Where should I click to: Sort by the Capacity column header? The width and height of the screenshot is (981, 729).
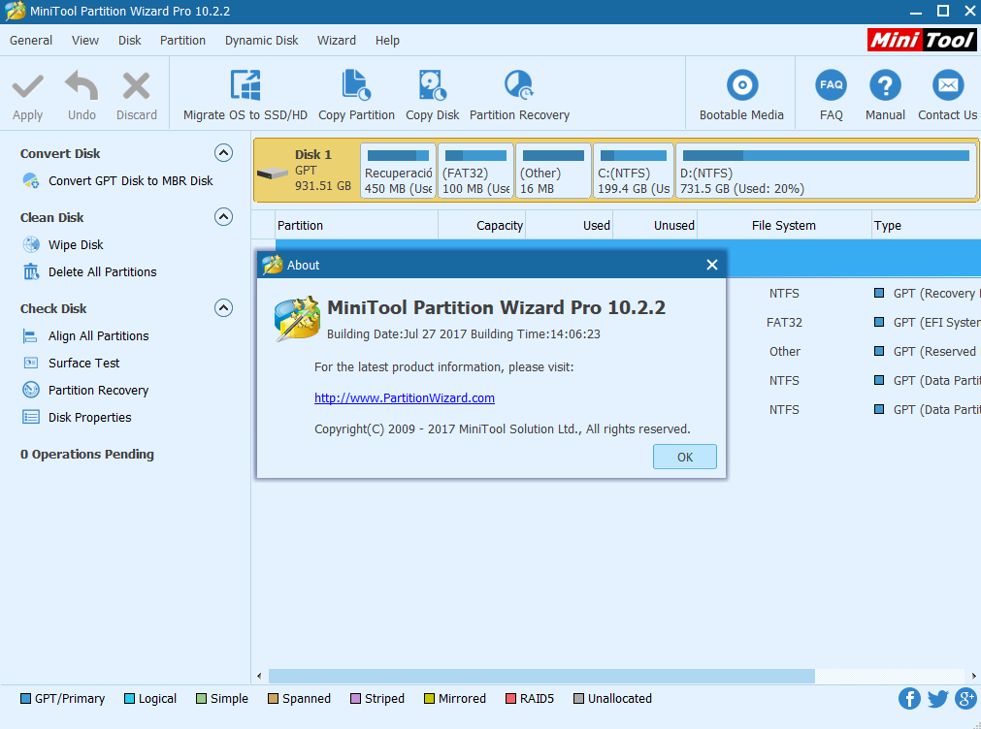click(x=481, y=225)
